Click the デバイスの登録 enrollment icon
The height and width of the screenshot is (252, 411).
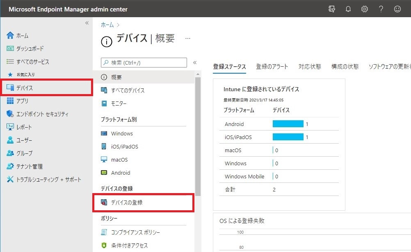pos(104,202)
